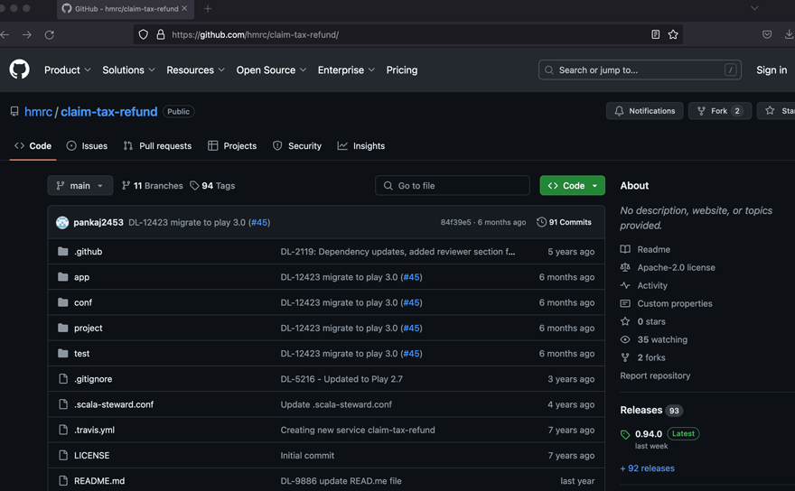
Task: Open the 91 Commits link
Action: (565, 222)
